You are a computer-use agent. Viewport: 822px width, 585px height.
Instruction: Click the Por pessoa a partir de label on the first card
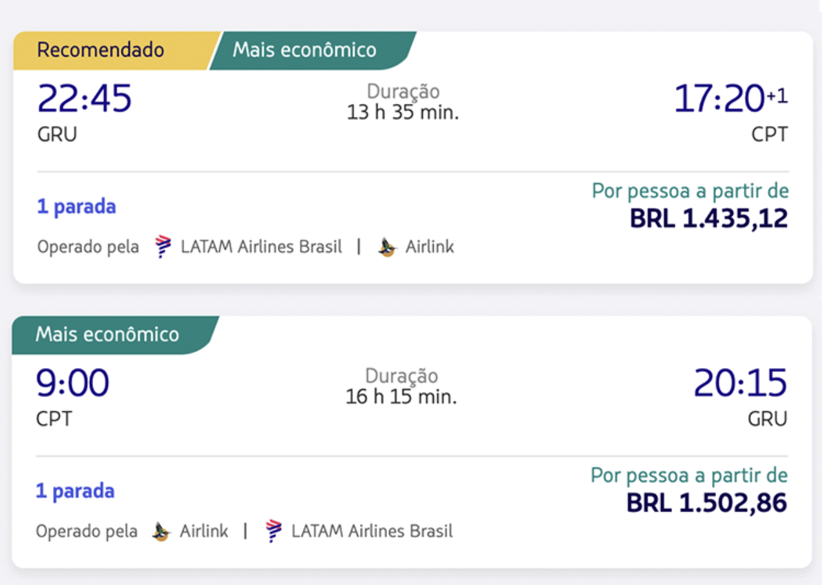690,192
